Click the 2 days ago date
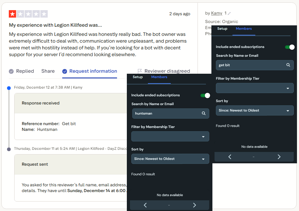Image resolution: width=299 pixels, height=211 pixels. pos(180,14)
